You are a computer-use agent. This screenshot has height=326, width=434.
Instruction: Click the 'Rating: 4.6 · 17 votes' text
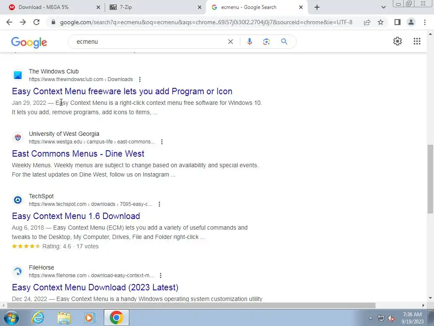(x=70, y=246)
